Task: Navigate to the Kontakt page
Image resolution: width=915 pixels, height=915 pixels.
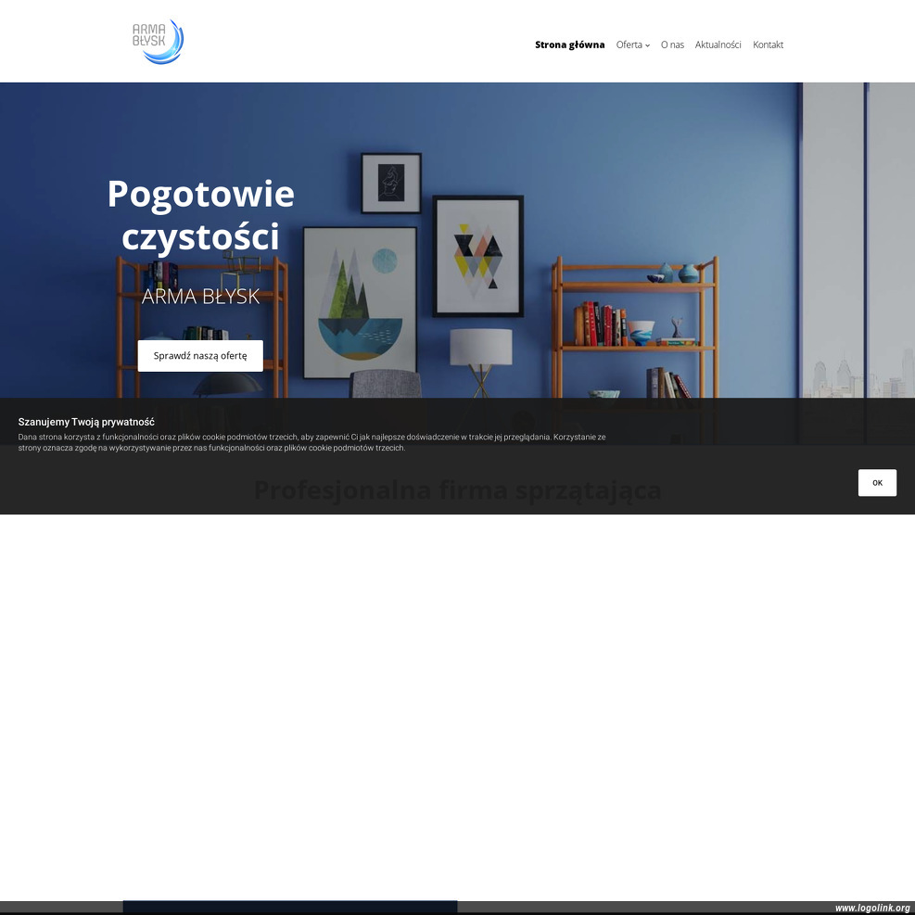Action: click(768, 44)
